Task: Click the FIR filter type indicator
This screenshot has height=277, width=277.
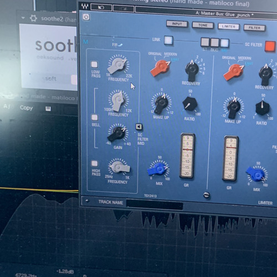Action: pyautogui.click(x=117, y=45)
